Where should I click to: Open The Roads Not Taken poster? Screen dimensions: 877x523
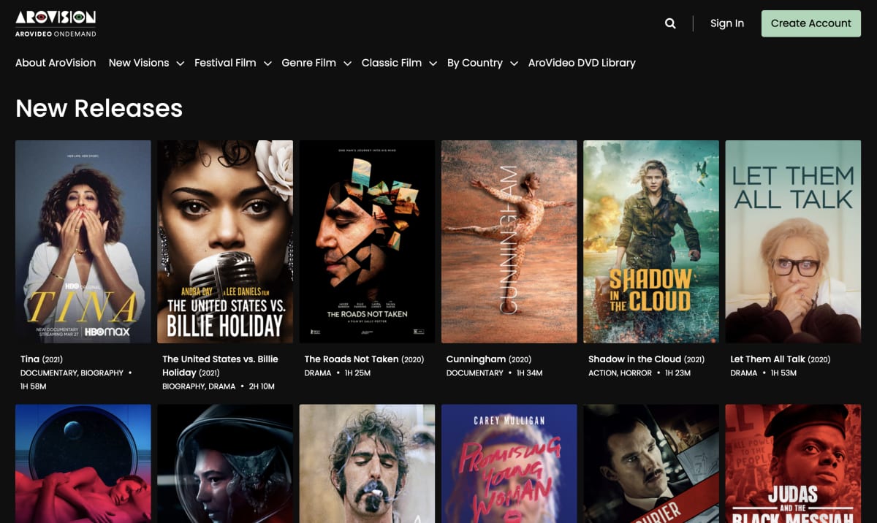[367, 242]
